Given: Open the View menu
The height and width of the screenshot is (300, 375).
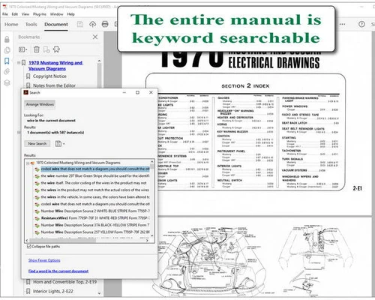Looking at the screenshot, I should pos(25,14).
